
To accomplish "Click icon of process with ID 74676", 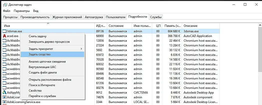I will click(4, 97).
